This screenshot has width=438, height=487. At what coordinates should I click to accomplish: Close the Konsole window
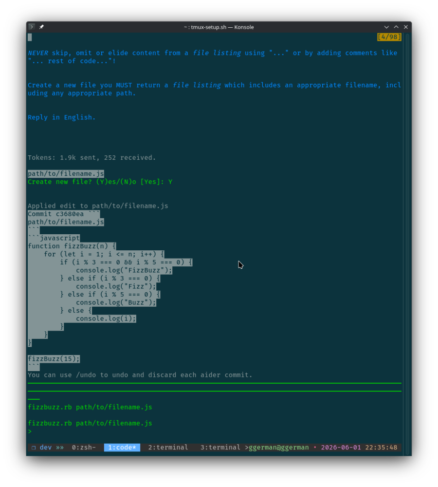(x=406, y=27)
